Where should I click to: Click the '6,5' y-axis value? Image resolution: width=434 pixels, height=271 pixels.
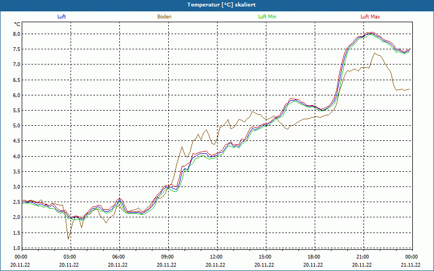pos(17,80)
